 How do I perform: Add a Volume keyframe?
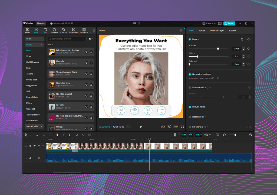pyautogui.click(x=248, y=49)
